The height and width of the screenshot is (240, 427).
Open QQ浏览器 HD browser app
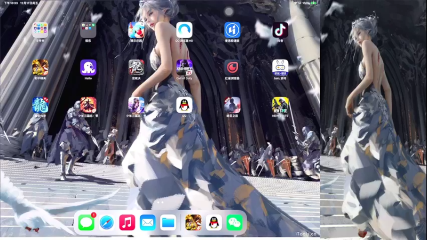point(184,30)
